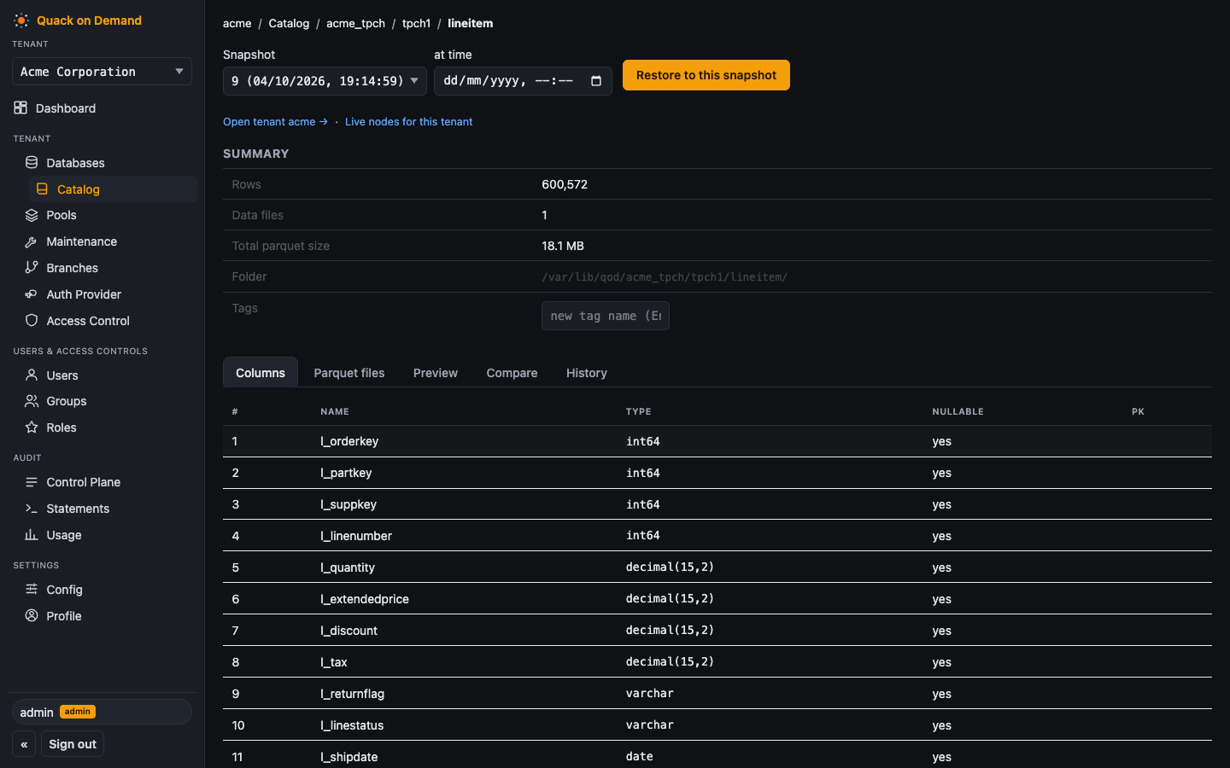Click the tpch1 breadcrumb link
Image resolution: width=1230 pixels, height=768 pixels.
click(416, 23)
